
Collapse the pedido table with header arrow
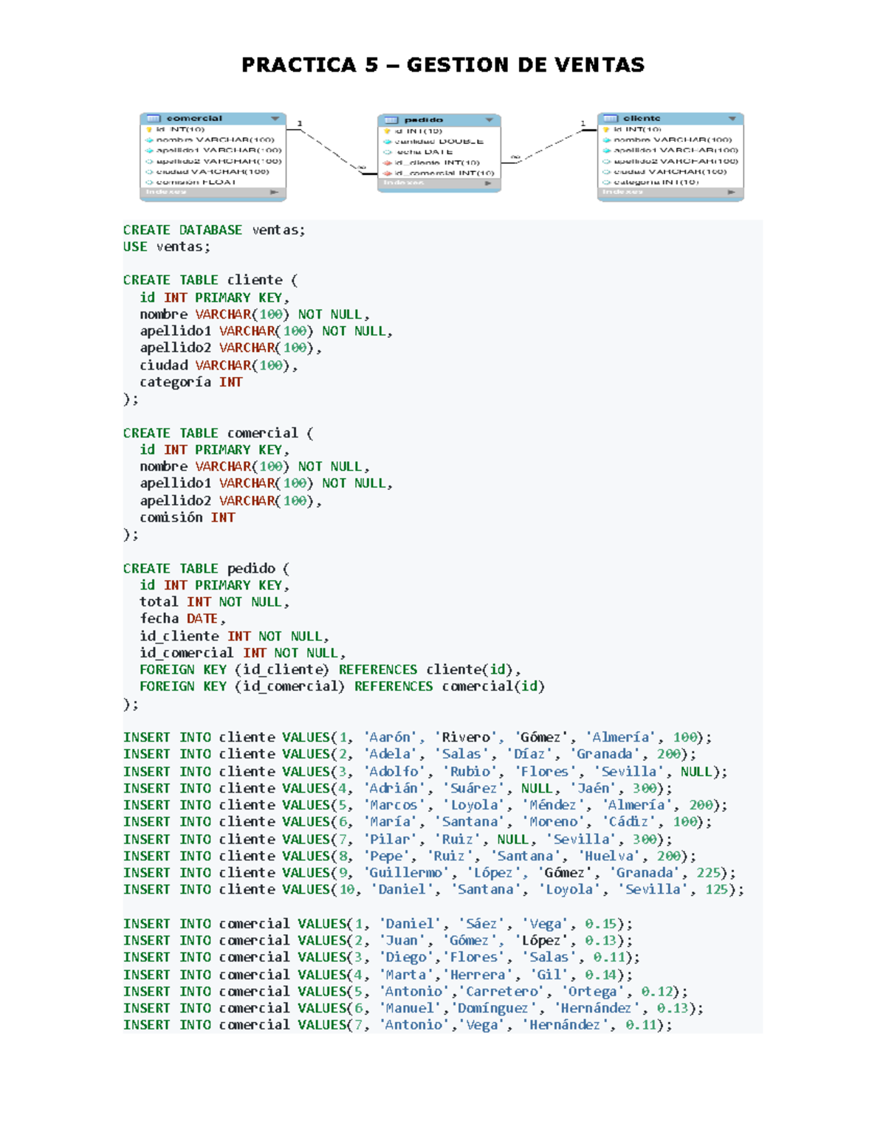click(x=489, y=120)
